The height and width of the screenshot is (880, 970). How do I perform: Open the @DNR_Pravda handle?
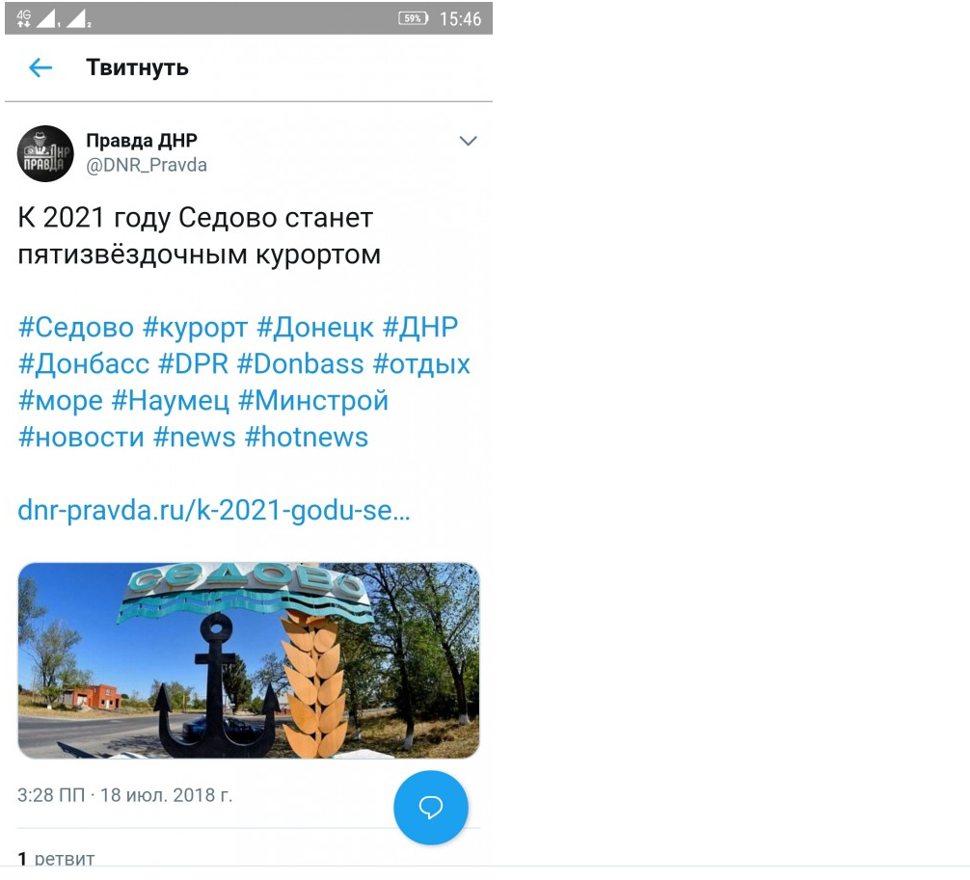(147, 165)
